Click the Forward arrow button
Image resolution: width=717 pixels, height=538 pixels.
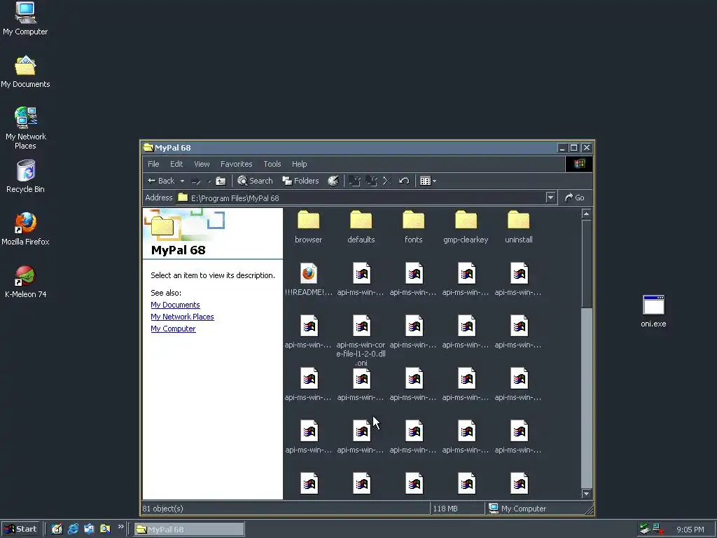[x=196, y=181]
